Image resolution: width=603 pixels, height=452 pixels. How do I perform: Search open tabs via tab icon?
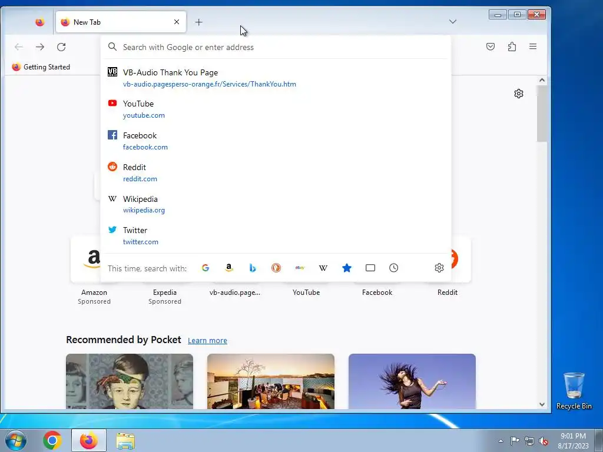coord(370,268)
